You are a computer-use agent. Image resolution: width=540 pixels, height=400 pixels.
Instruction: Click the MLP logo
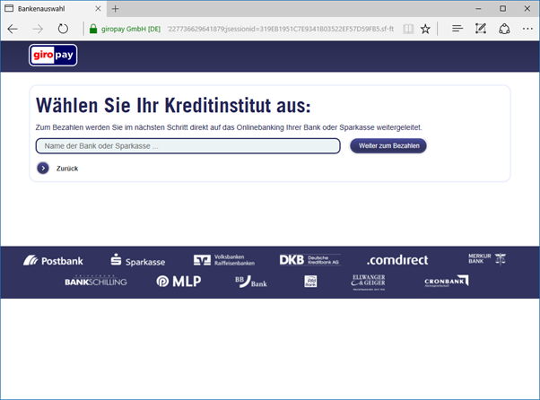coord(179,282)
